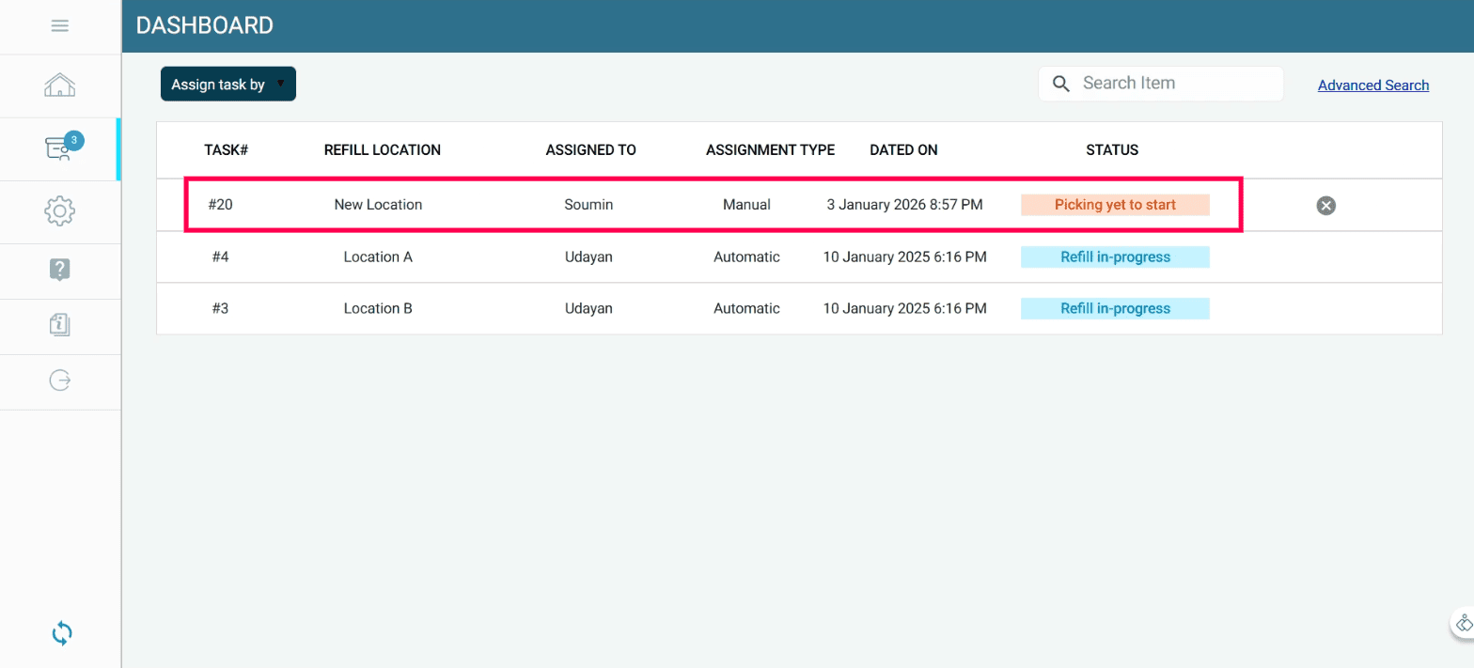
Task: Select task #20 New Location row
Action: pyautogui.click(x=378, y=205)
